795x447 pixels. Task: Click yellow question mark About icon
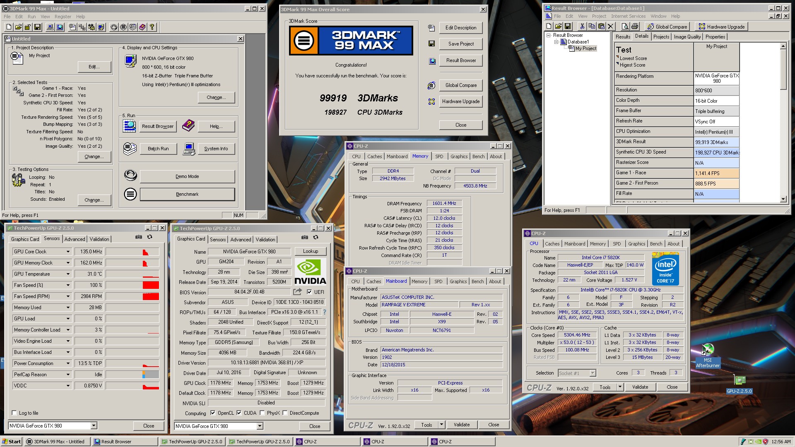pos(152,27)
